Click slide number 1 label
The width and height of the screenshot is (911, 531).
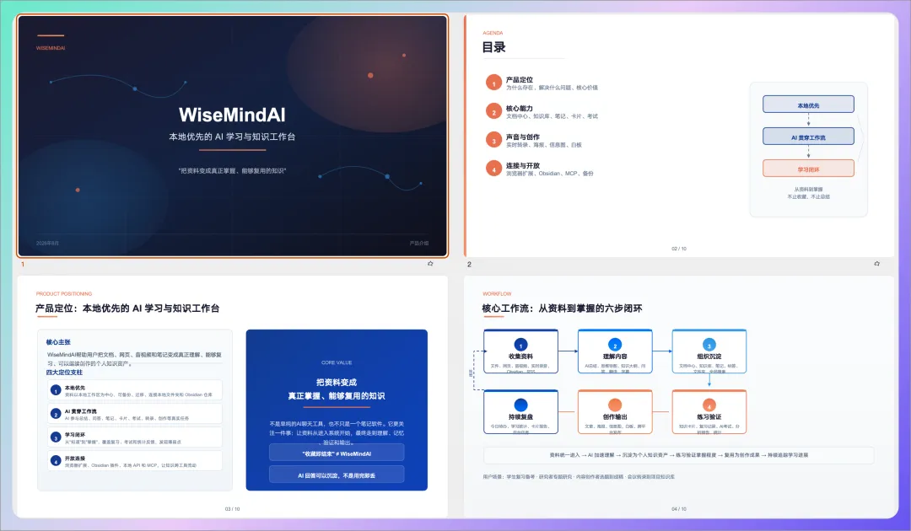tap(23, 264)
